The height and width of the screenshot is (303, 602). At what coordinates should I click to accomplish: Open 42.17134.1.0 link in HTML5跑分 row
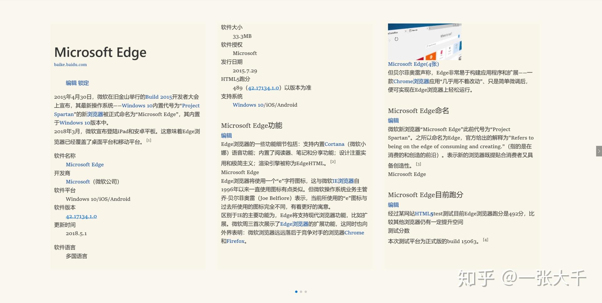click(x=263, y=88)
